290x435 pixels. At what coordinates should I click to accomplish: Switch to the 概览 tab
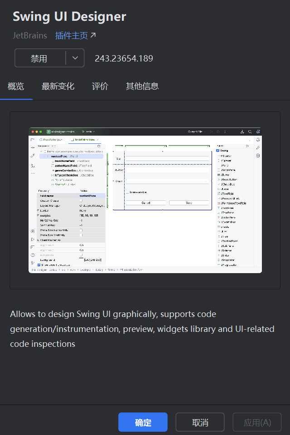[x=16, y=86]
